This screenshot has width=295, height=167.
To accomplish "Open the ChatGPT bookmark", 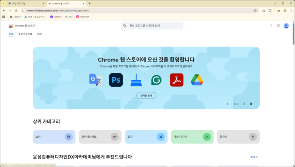I will click(x=16, y=17).
